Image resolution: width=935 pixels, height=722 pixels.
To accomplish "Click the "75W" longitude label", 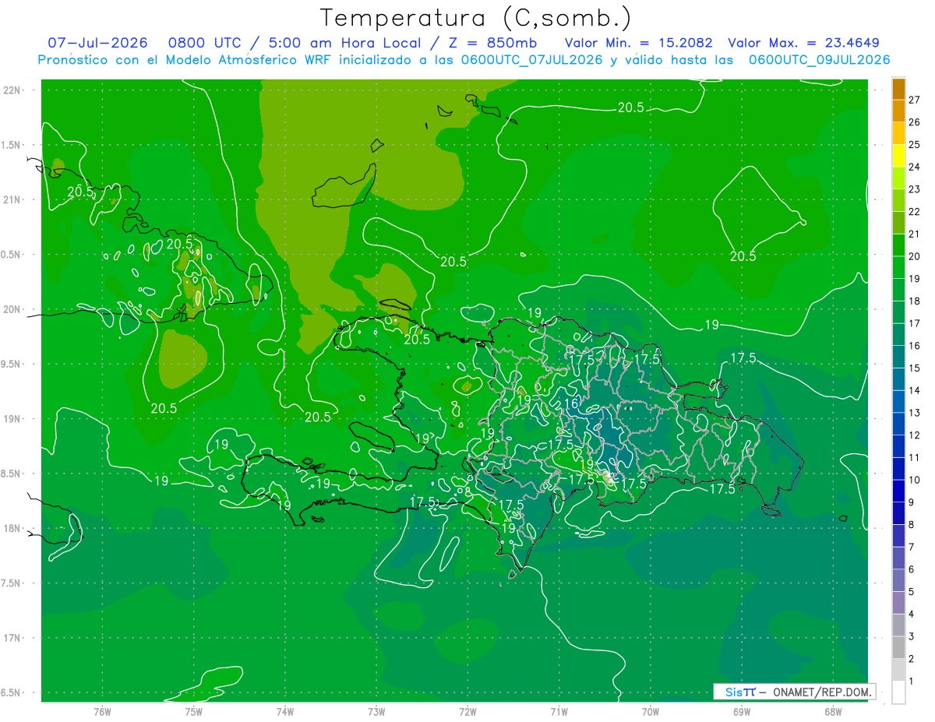I will click(x=194, y=712).
